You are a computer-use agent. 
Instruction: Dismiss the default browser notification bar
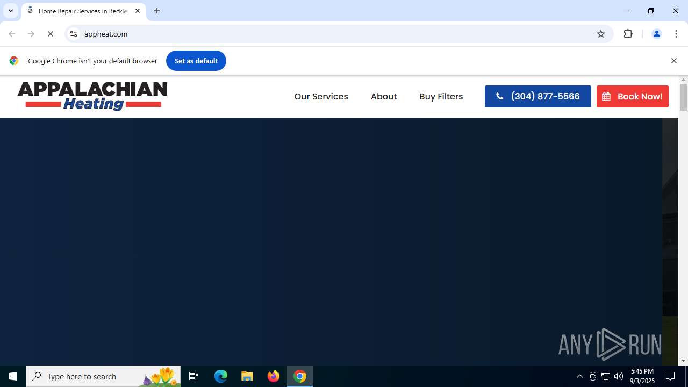(673, 61)
